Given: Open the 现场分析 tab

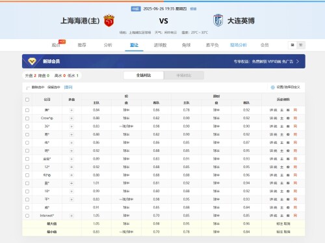Looking at the screenshot, I should pos(239,45).
